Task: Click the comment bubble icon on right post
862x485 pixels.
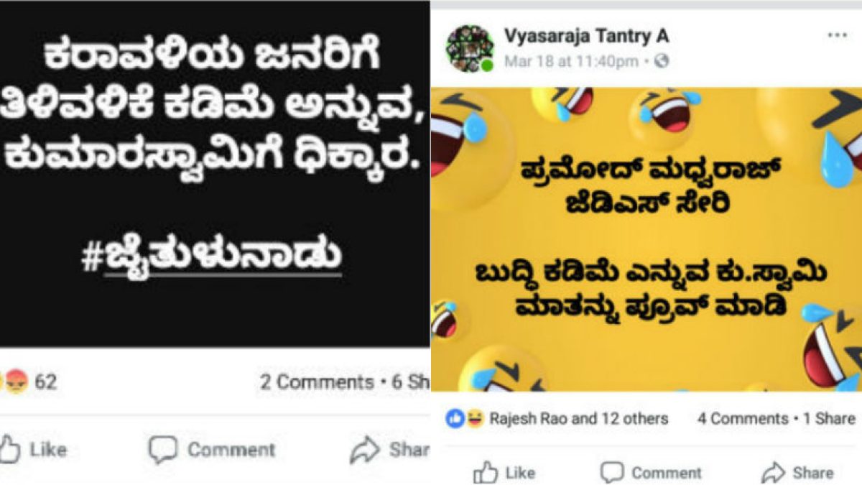Action: click(612, 473)
